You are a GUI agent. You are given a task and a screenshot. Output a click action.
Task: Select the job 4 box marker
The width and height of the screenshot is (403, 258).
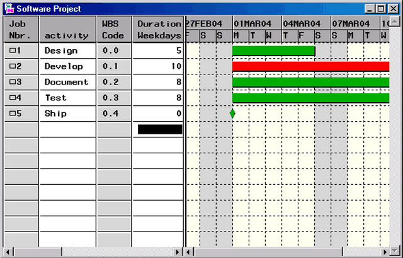[13, 98]
